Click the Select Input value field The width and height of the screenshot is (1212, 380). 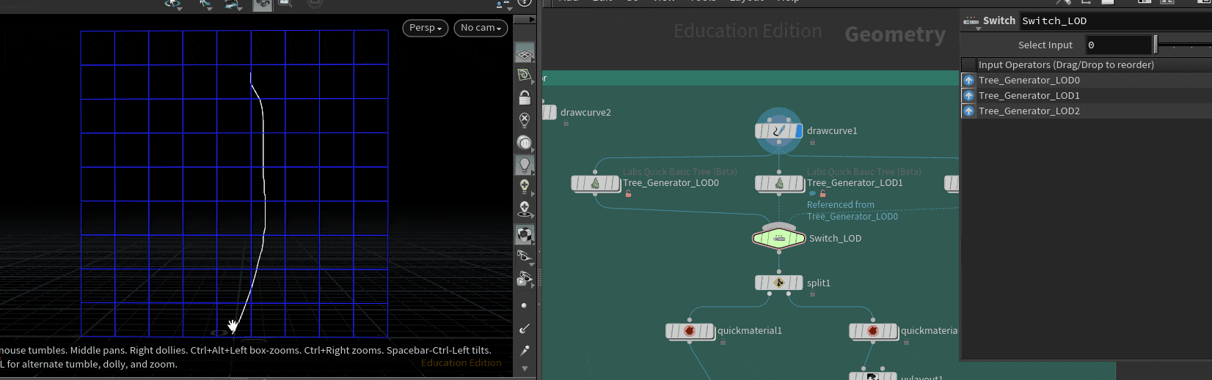point(1118,45)
